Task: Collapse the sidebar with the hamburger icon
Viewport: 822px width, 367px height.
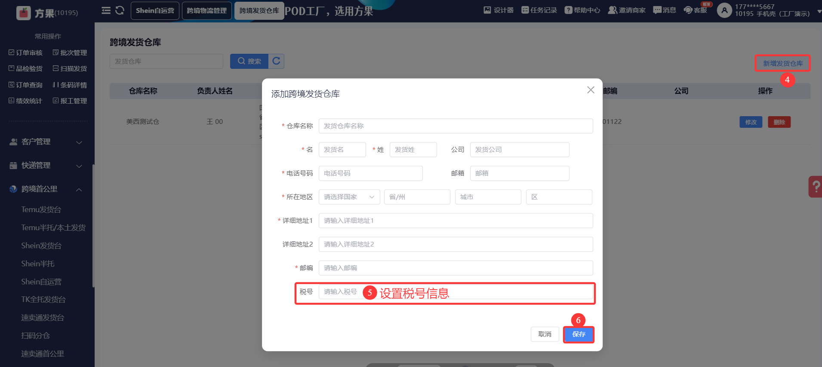Action: point(106,10)
